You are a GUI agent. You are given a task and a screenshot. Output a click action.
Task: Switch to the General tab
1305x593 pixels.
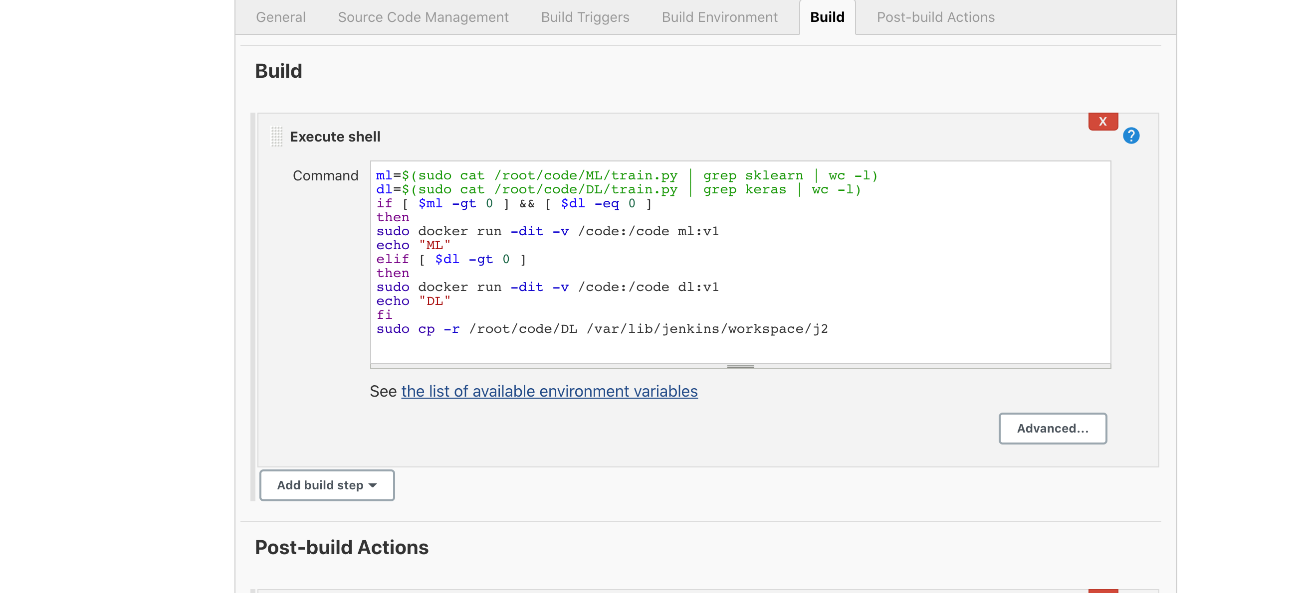(x=281, y=17)
